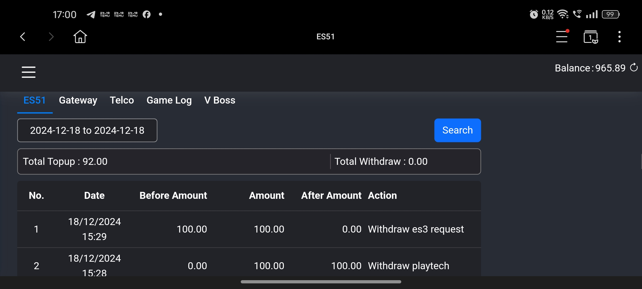Open the tab switcher icon
Image resolution: width=642 pixels, height=289 pixels.
(x=591, y=37)
